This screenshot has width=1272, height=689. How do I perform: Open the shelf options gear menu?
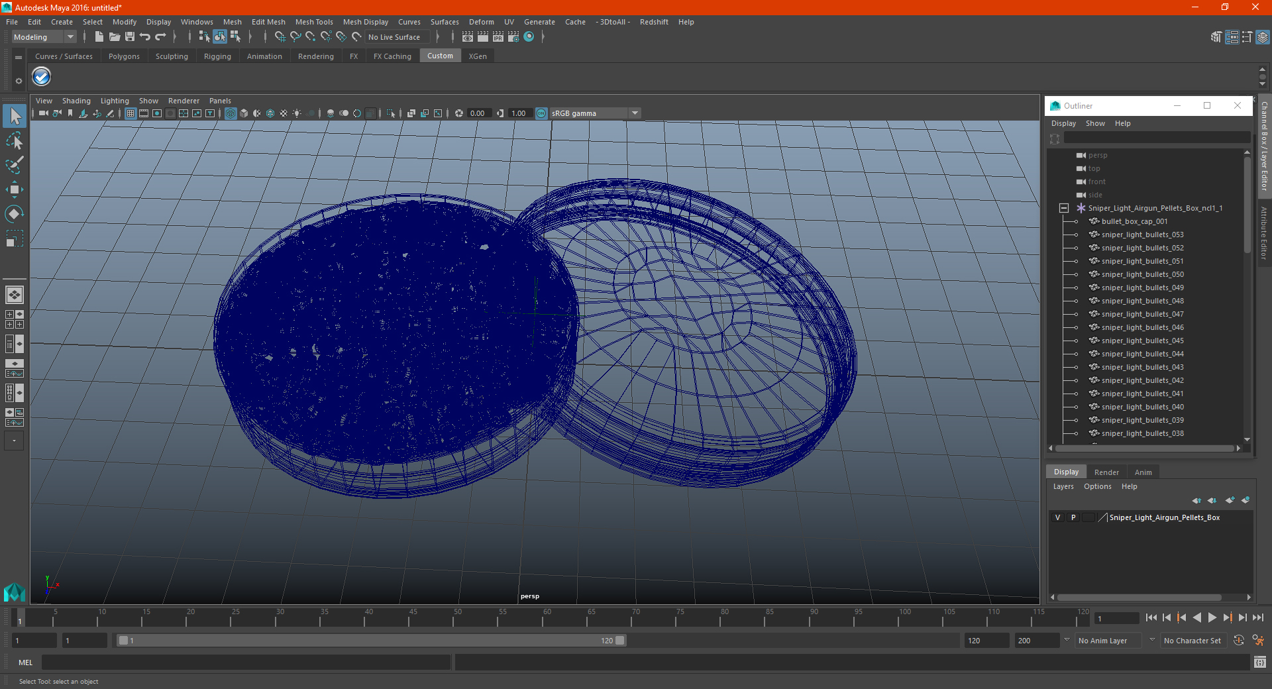19,81
